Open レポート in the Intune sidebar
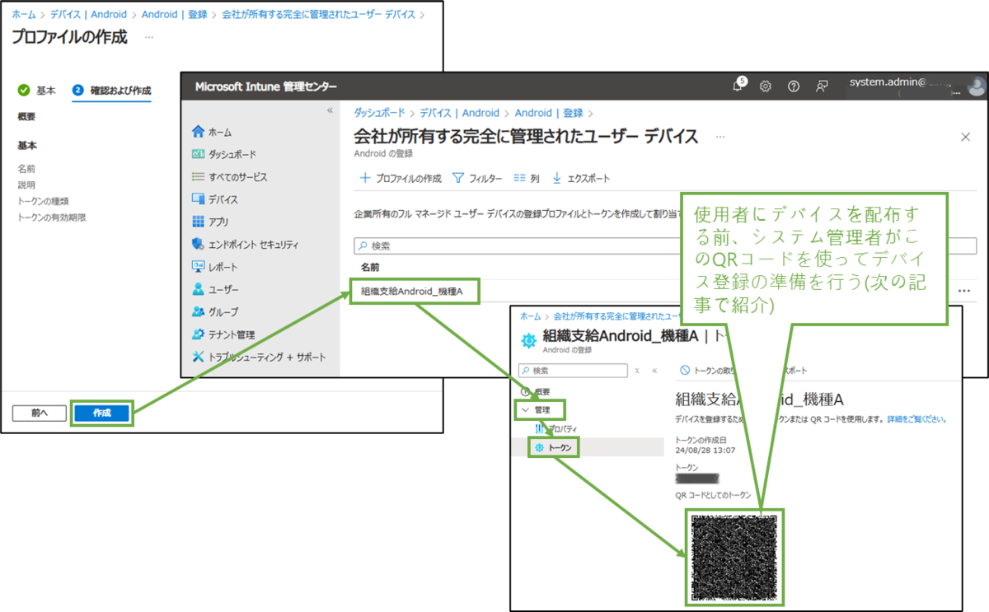This screenshot has height=612, width=989. (214, 267)
